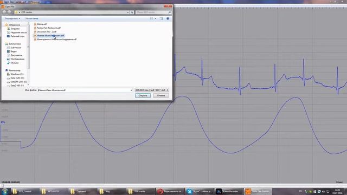Toggle the preview pane icon

162,18
